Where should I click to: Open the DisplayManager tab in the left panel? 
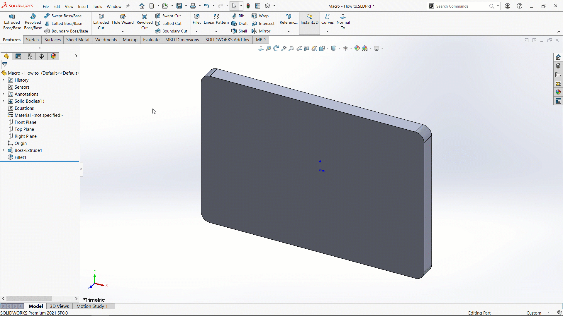click(x=53, y=56)
